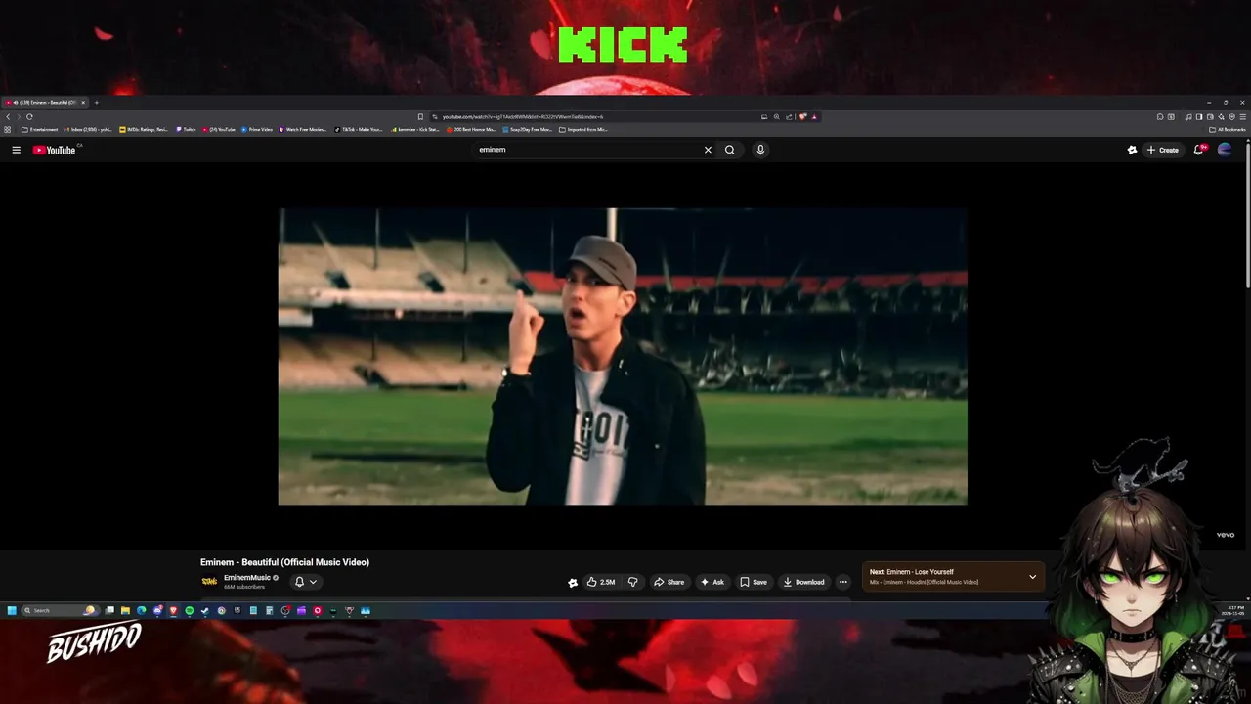This screenshot has height=704, width=1251.
Task: Open the Windows Start menu
Action: pos(12,610)
